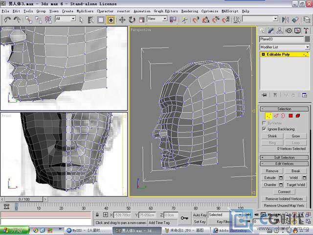Select the Vertex sub-object level icon

pyautogui.click(x=268, y=116)
